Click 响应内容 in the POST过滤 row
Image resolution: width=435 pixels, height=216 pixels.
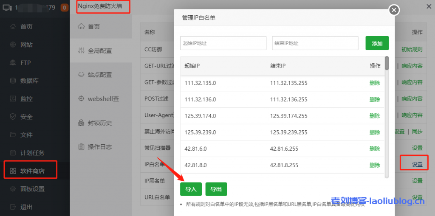click(x=412, y=99)
